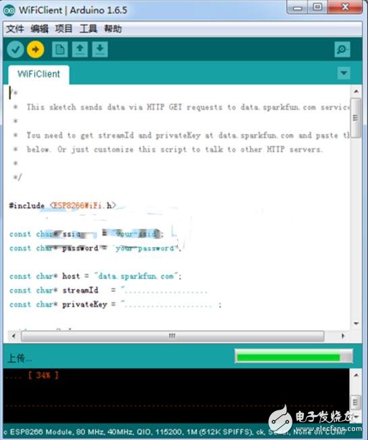The image size is (368, 440).
Task: Minimize the Arduino window
Action: [x=297, y=7]
